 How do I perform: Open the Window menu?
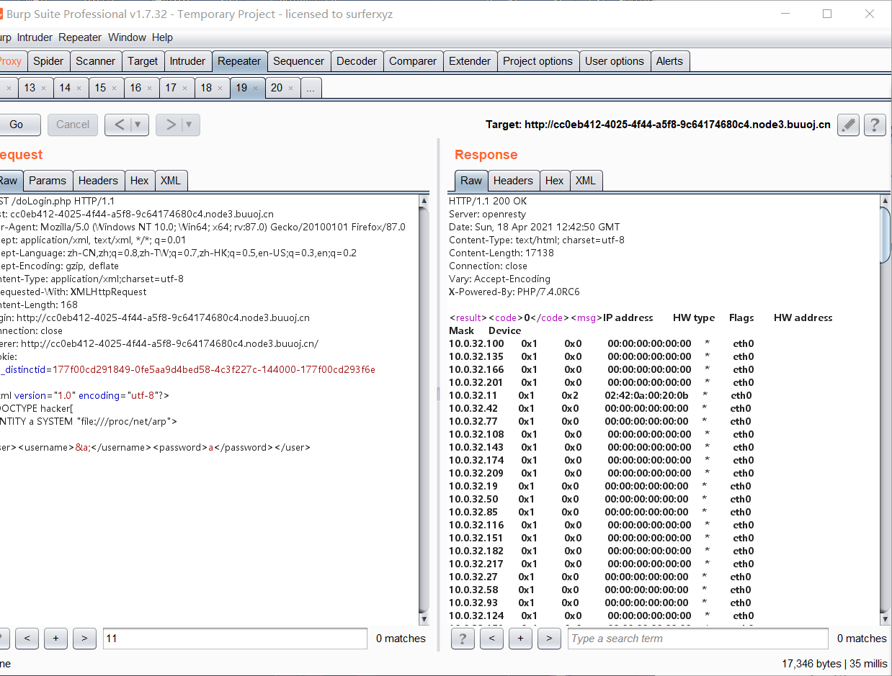click(x=127, y=37)
